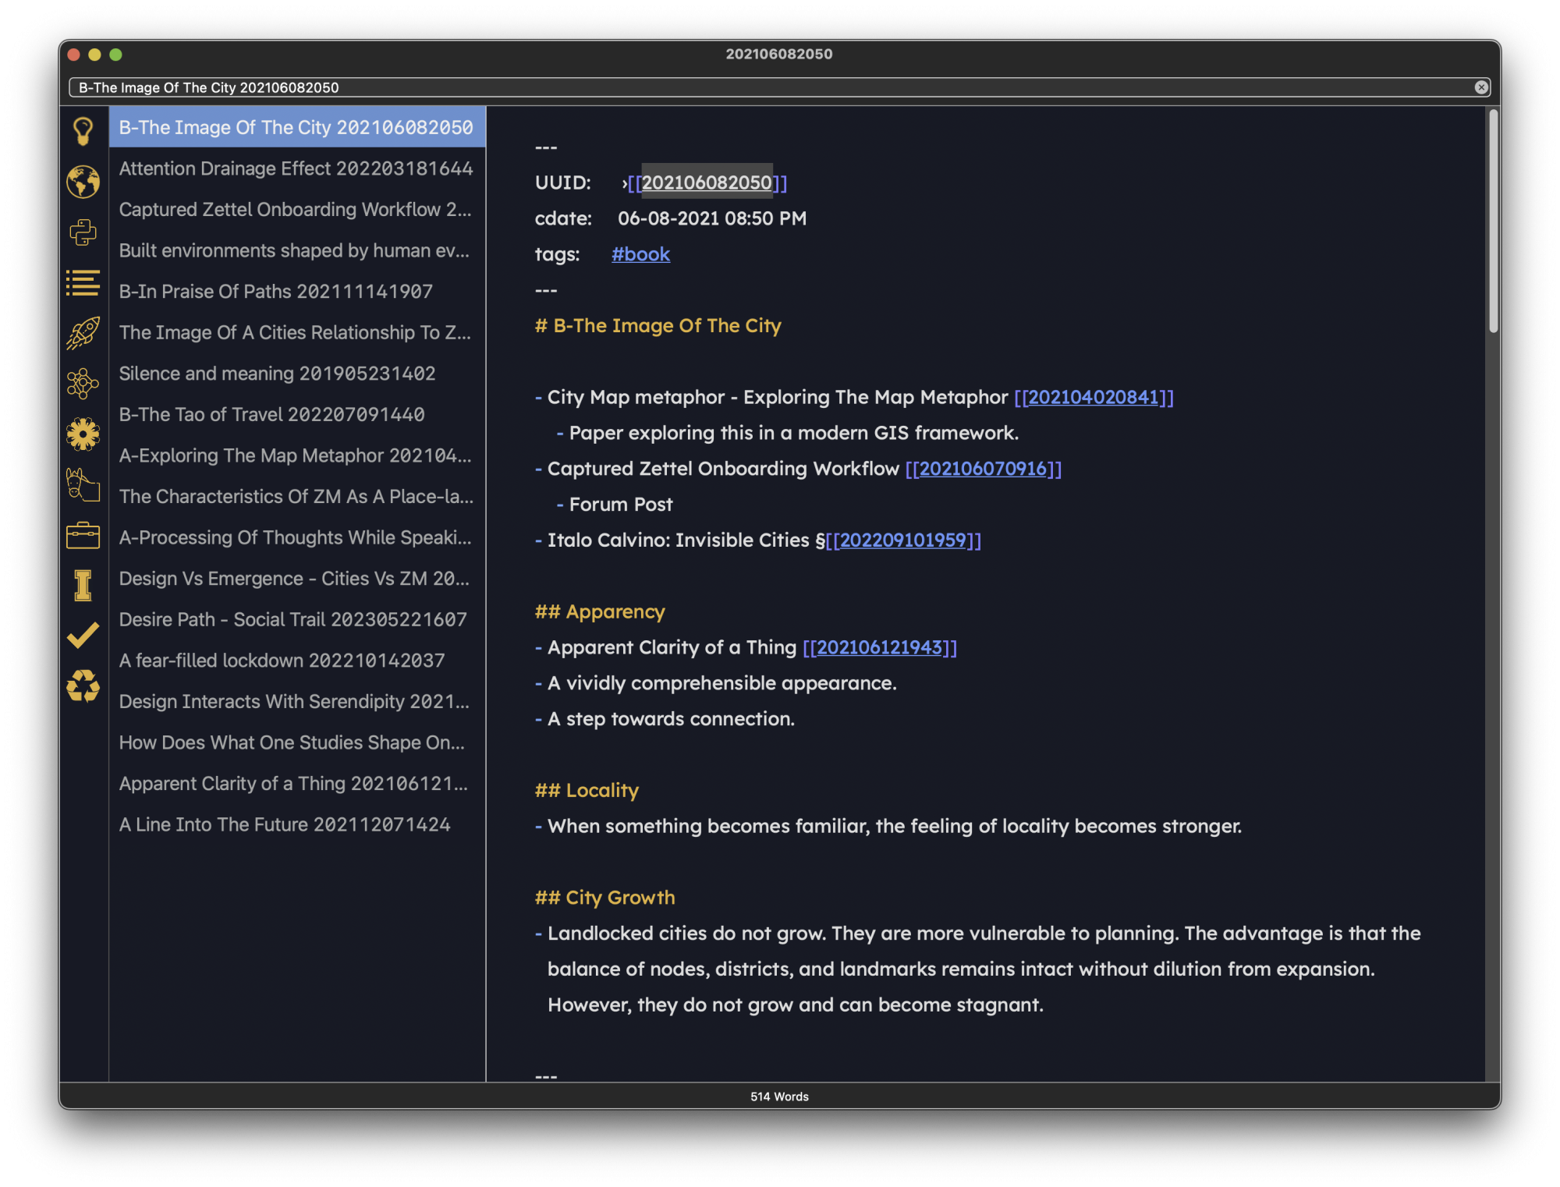This screenshot has width=1560, height=1187.
Task: Select note Built environments shaped by human
Action: coord(297,250)
